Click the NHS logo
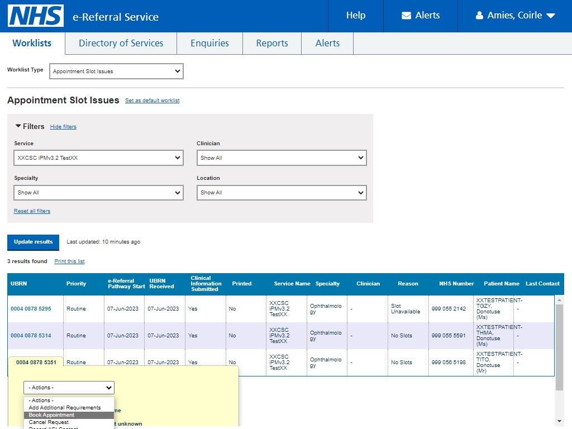572x429 pixels. coord(36,16)
